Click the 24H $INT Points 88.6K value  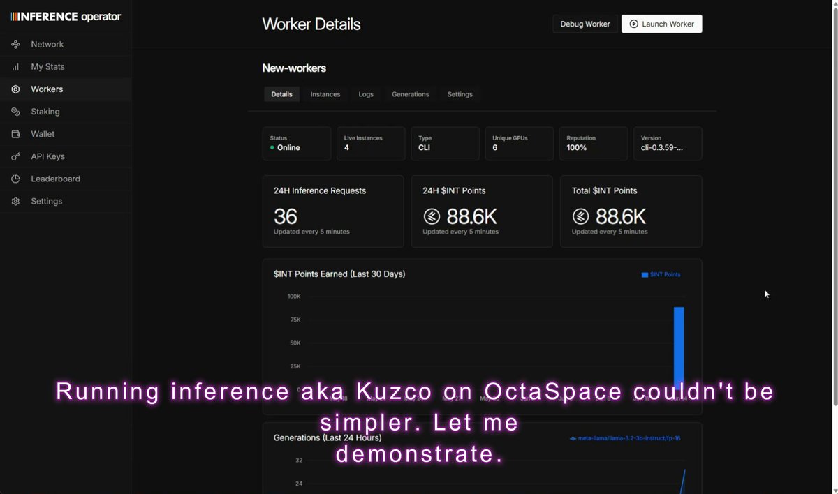coord(471,216)
